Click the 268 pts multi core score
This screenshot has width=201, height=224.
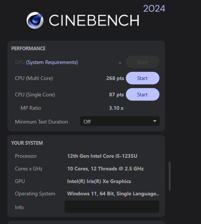[115, 78]
